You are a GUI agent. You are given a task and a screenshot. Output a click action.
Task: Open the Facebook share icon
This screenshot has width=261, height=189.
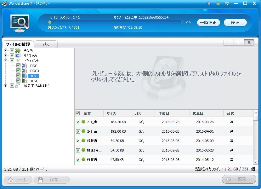pos(209,3)
